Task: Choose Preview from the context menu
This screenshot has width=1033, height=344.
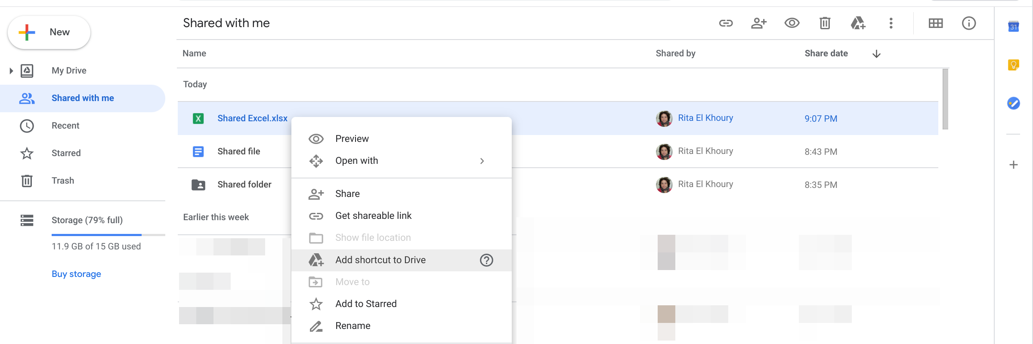Action: 402,138
